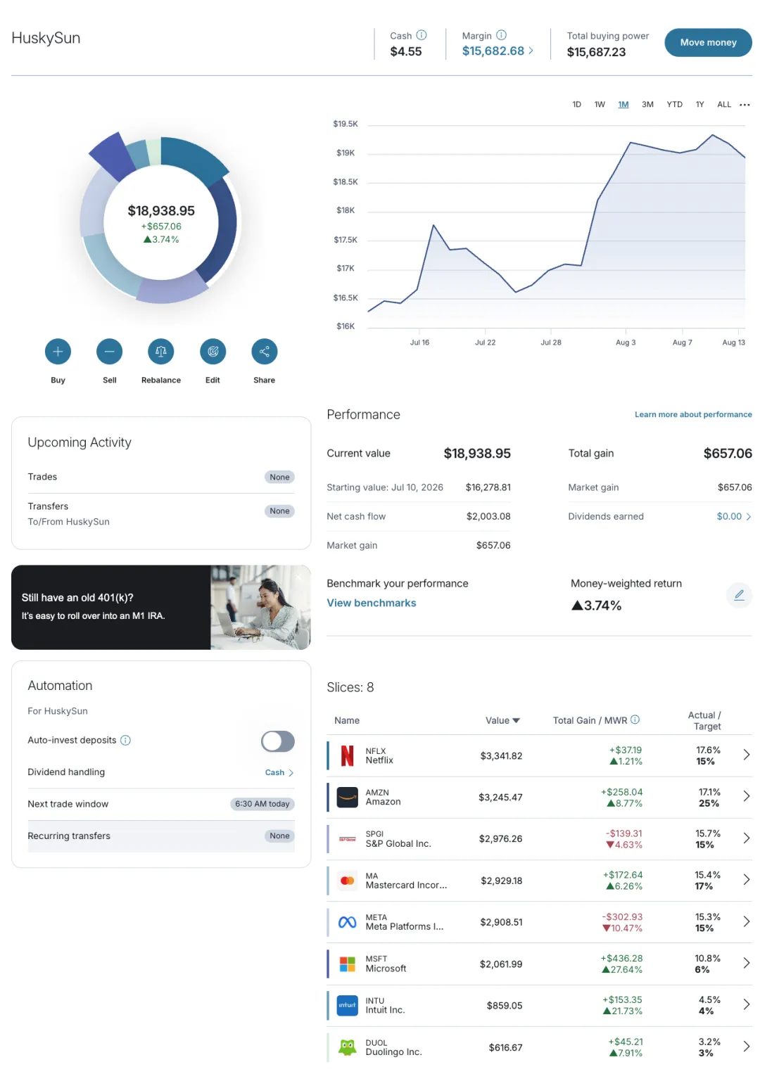Click the Cash info icon

pyautogui.click(x=422, y=35)
